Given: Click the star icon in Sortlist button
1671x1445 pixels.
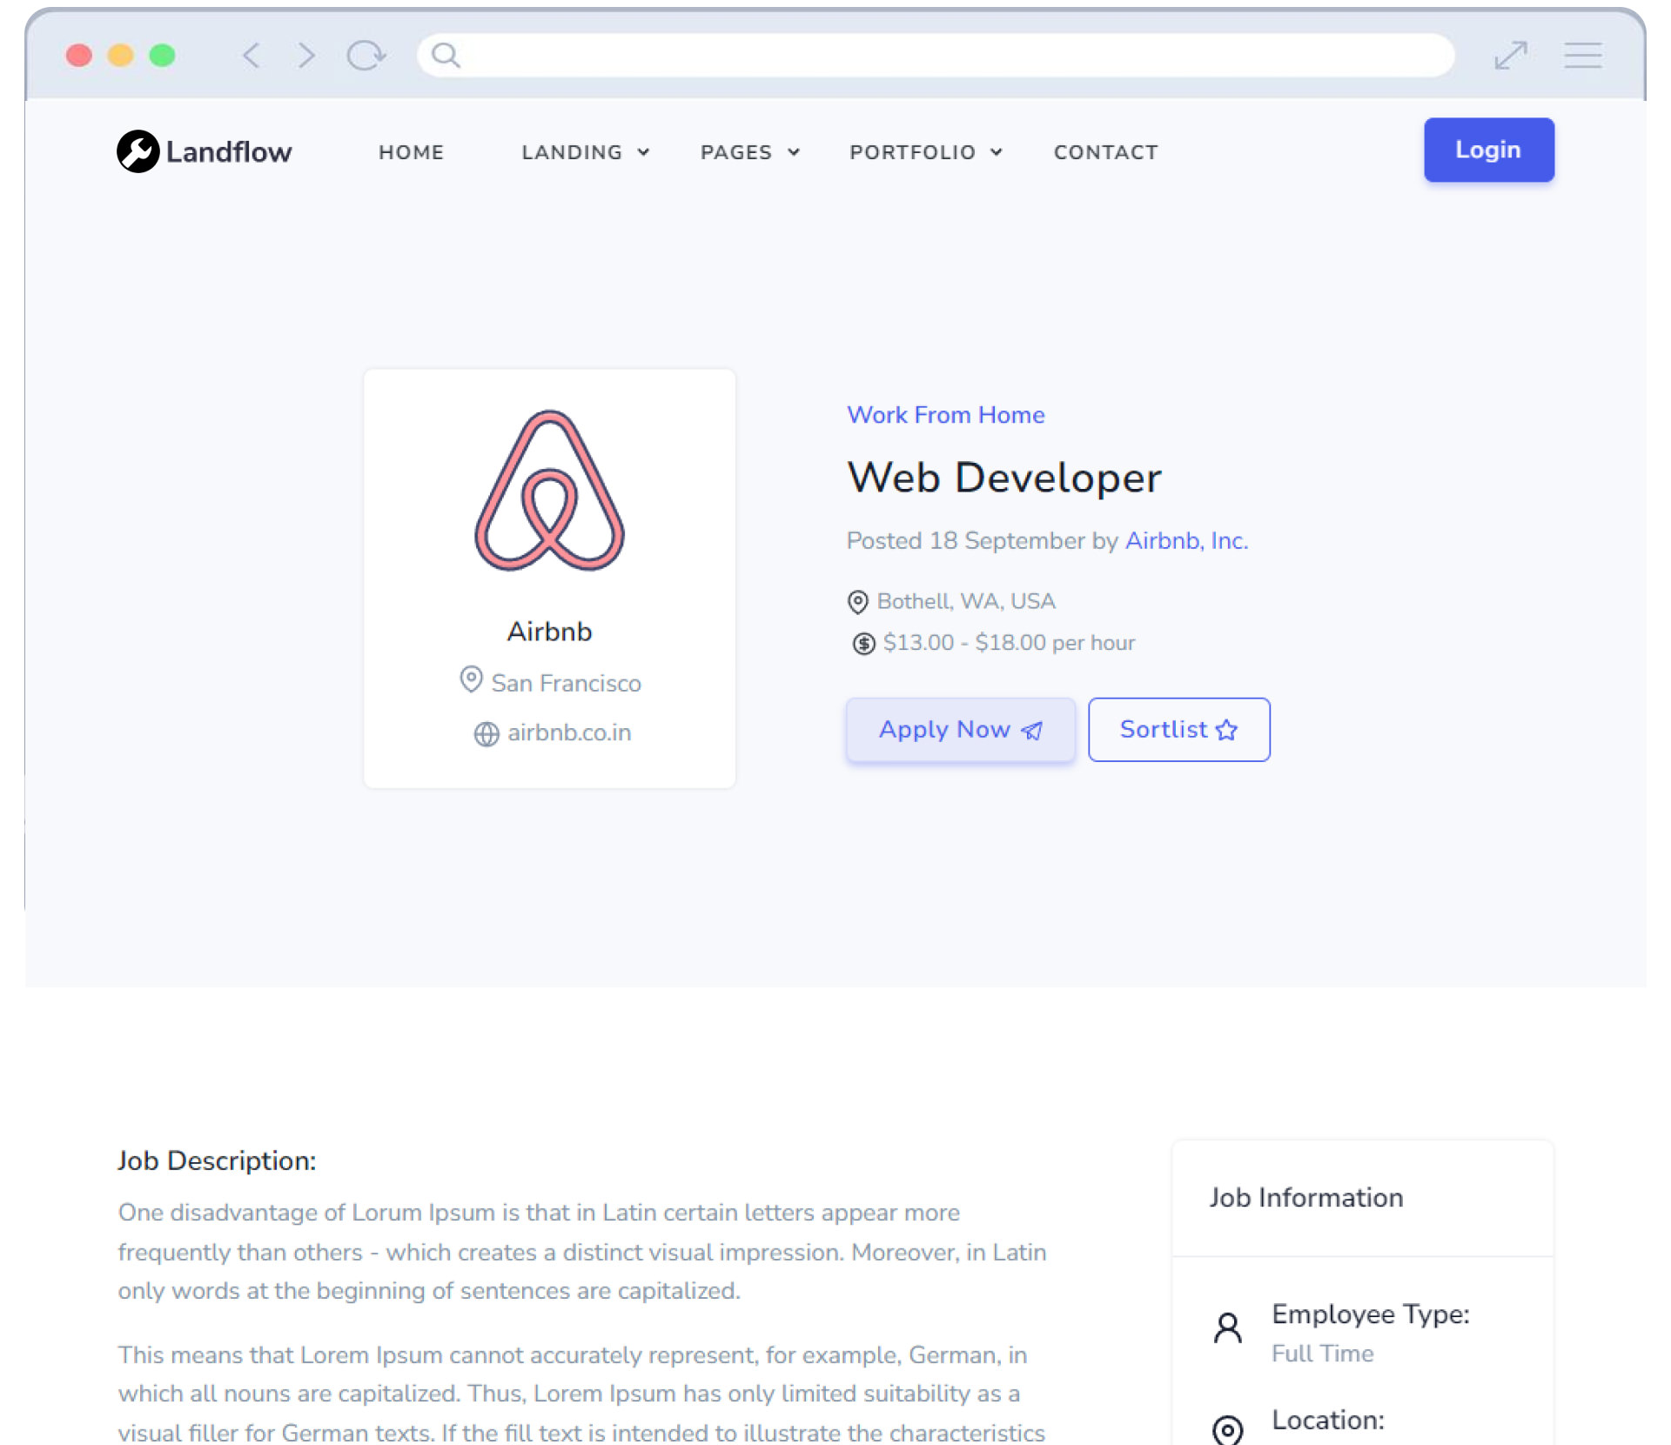Looking at the screenshot, I should click(1226, 730).
